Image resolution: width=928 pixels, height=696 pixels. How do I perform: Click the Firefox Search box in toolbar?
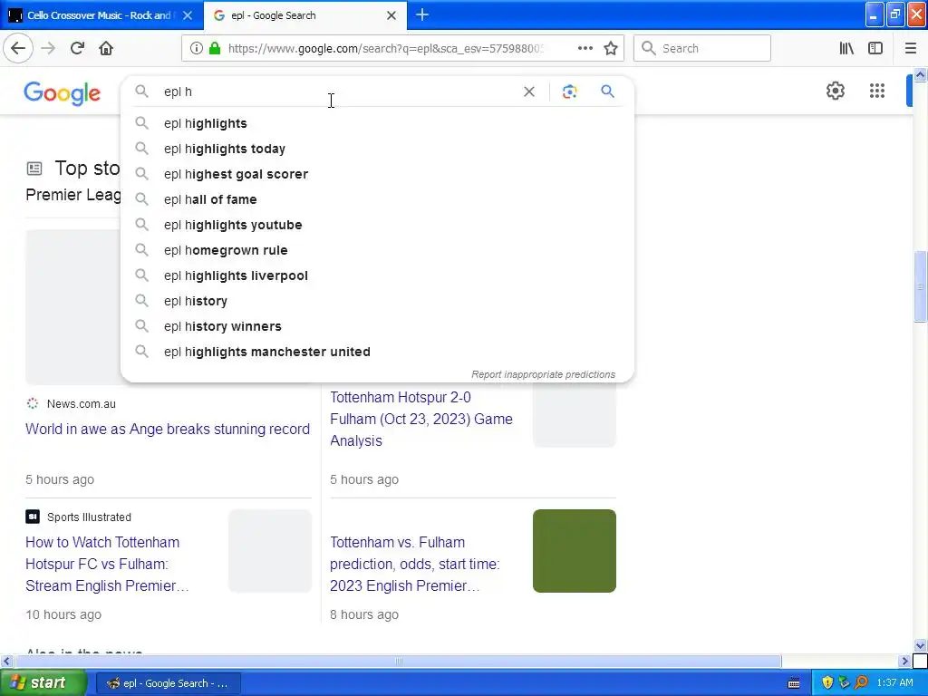[702, 48]
